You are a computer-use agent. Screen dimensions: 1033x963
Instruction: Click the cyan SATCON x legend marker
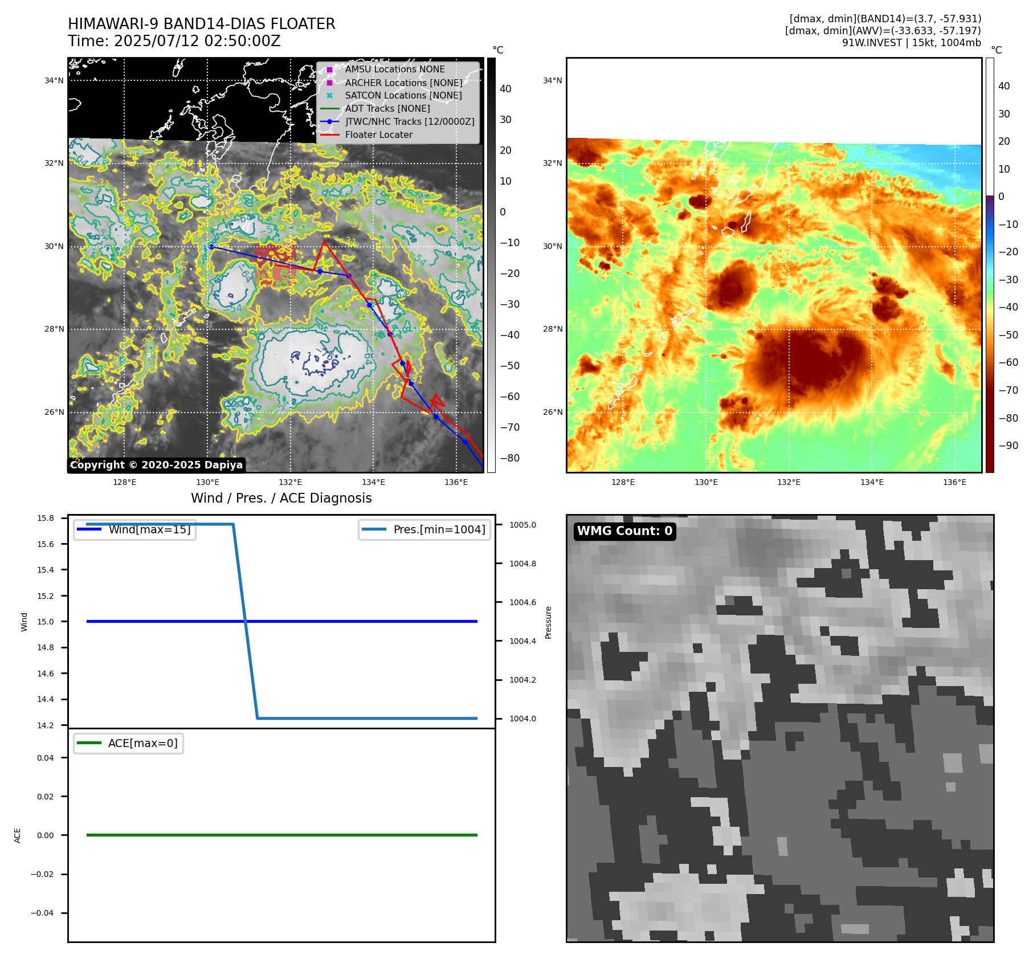coord(329,96)
